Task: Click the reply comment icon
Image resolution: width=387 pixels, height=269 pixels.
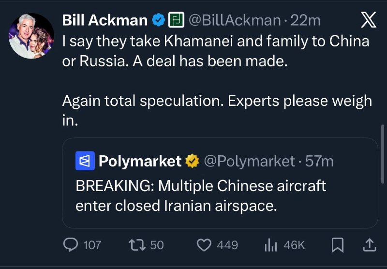Action: tap(71, 245)
